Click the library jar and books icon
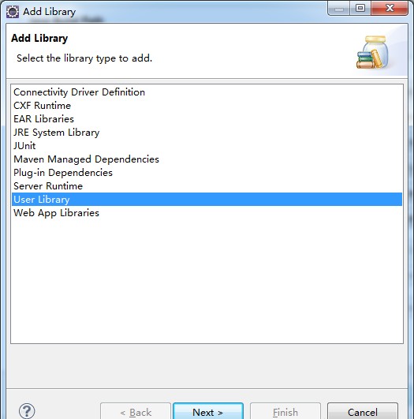 [x=372, y=52]
